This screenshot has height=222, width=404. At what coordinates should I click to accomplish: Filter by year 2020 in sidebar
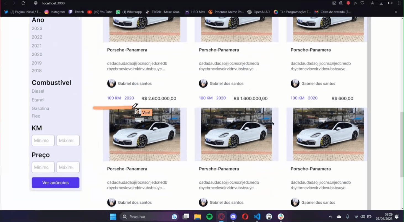click(37, 54)
